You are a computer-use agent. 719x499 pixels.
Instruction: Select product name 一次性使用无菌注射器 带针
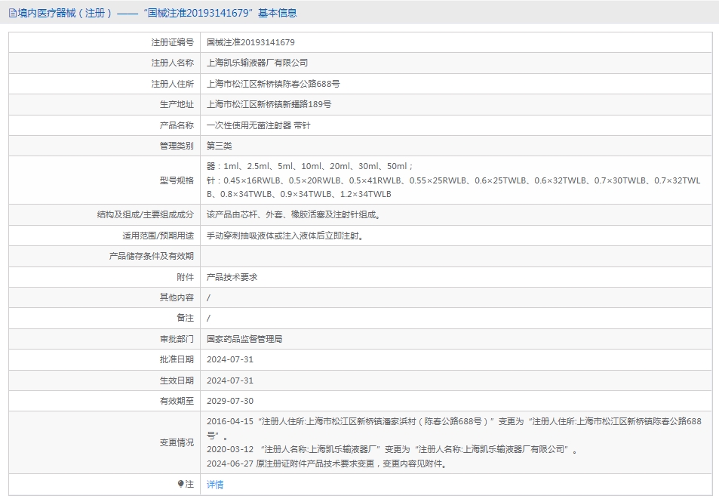click(x=258, y=125)
